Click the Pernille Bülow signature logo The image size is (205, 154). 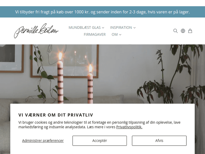(x=36, y=31)
